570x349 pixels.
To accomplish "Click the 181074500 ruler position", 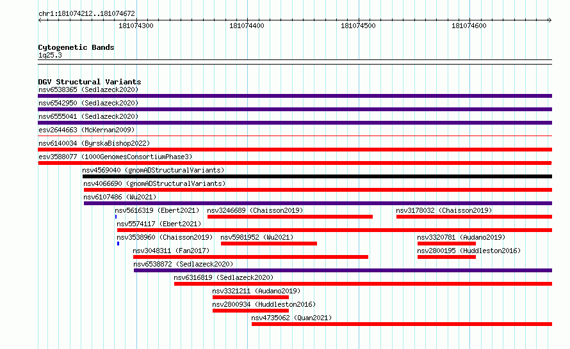I will (358, 26).
